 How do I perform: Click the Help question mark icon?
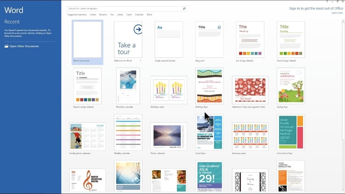327,2
